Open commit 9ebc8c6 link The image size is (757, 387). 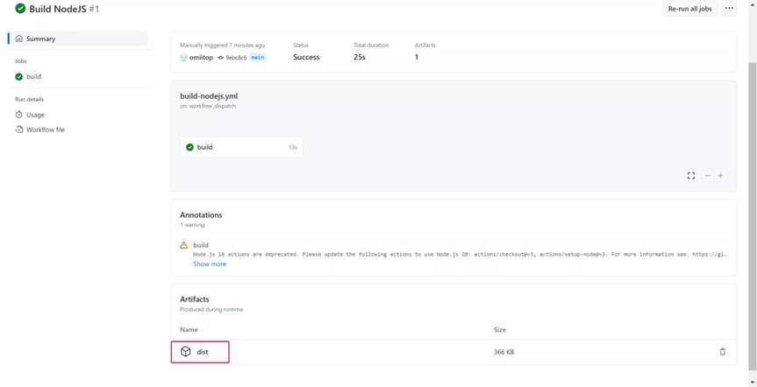pos(236,58)
